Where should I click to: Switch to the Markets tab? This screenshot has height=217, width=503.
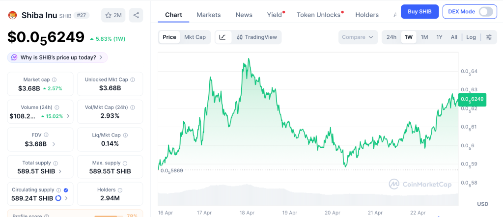[x=209, y=15]
